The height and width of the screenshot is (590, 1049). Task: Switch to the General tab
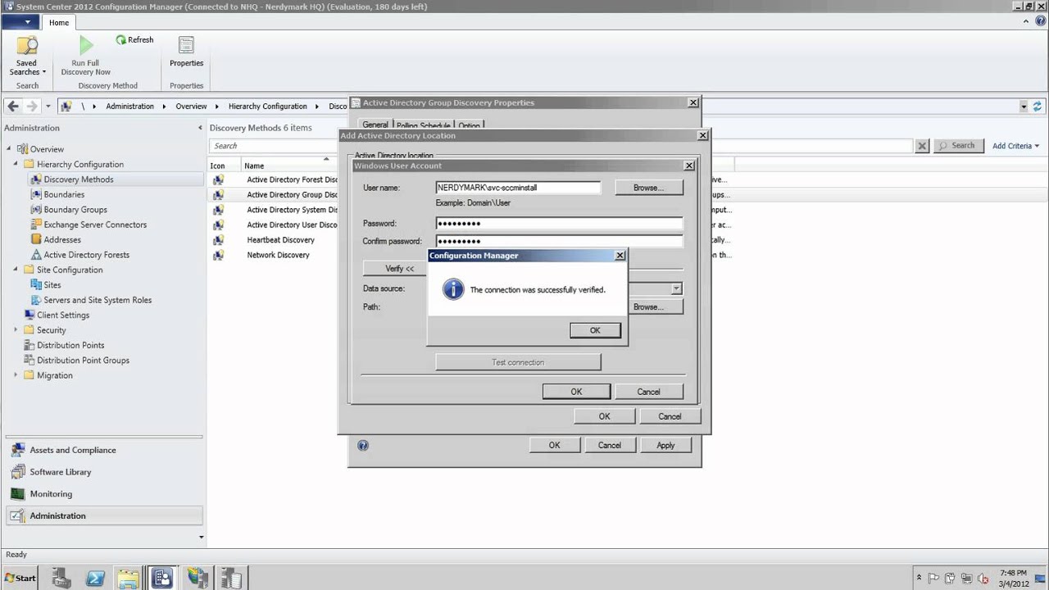375,125
